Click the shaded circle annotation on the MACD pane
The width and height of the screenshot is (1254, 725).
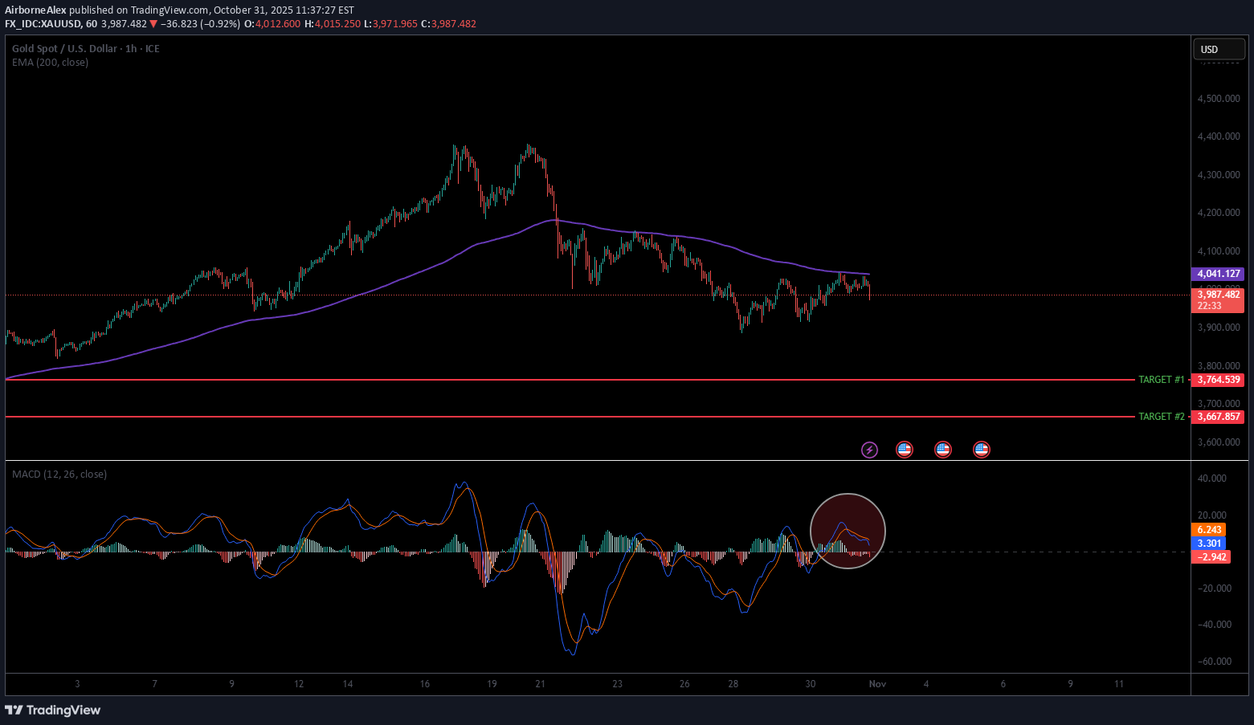coord(848,531)
